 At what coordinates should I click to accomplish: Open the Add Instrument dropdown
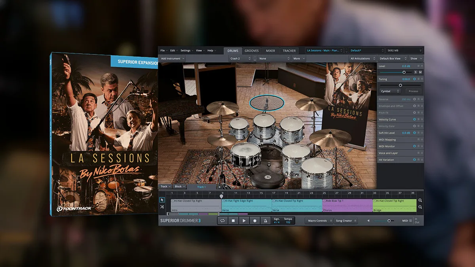click(173, 59)
